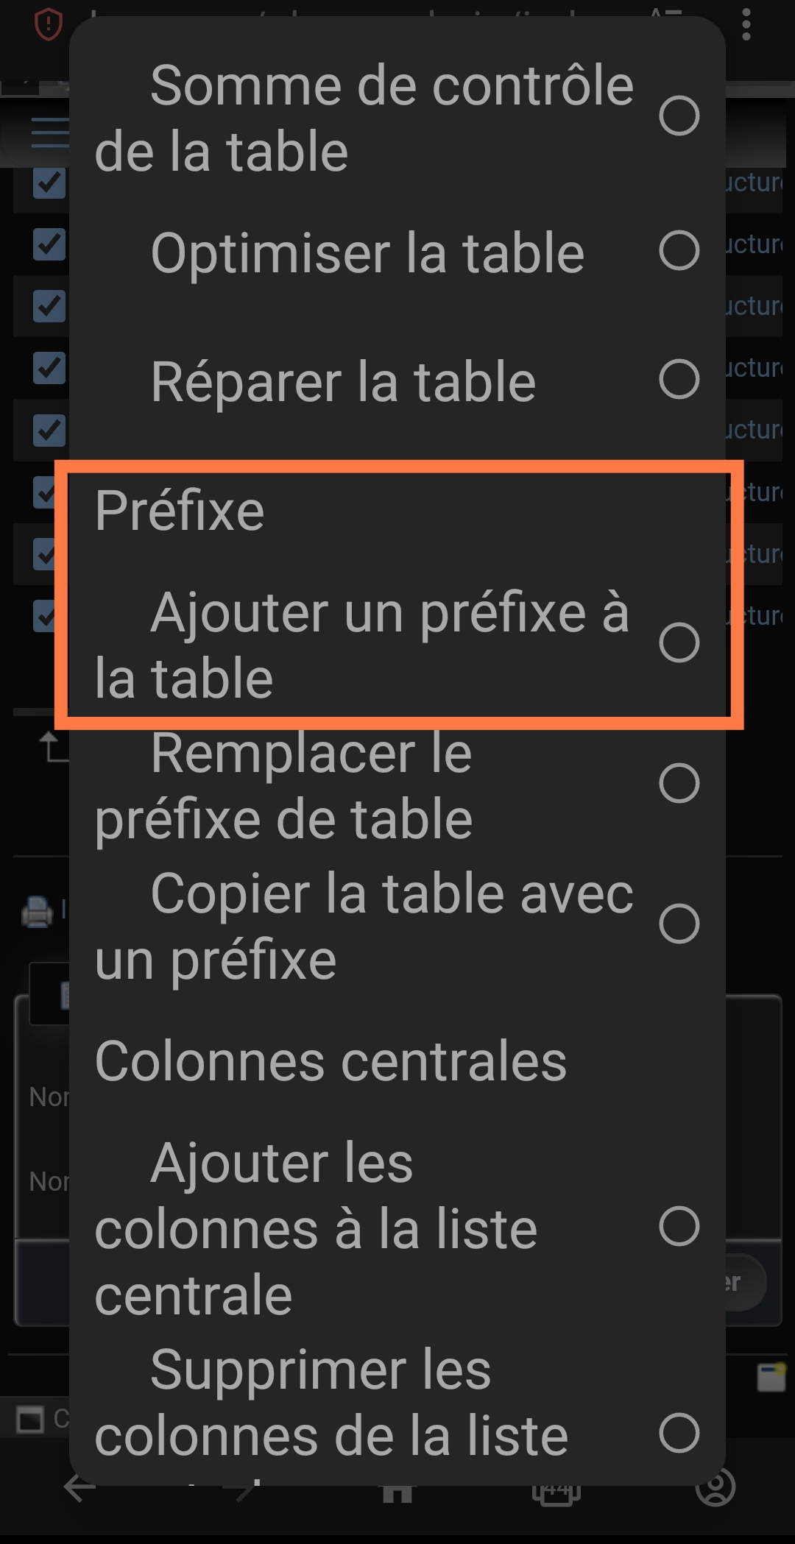This screenshot has width=795, height=1544.
Task: Go back with the browser back arrow
Action: (x=79, y=1488)
